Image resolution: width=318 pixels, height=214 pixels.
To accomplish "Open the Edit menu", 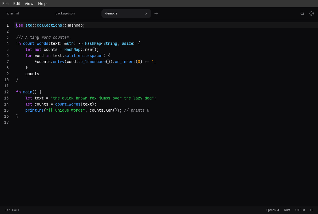I will coord(17,4).
